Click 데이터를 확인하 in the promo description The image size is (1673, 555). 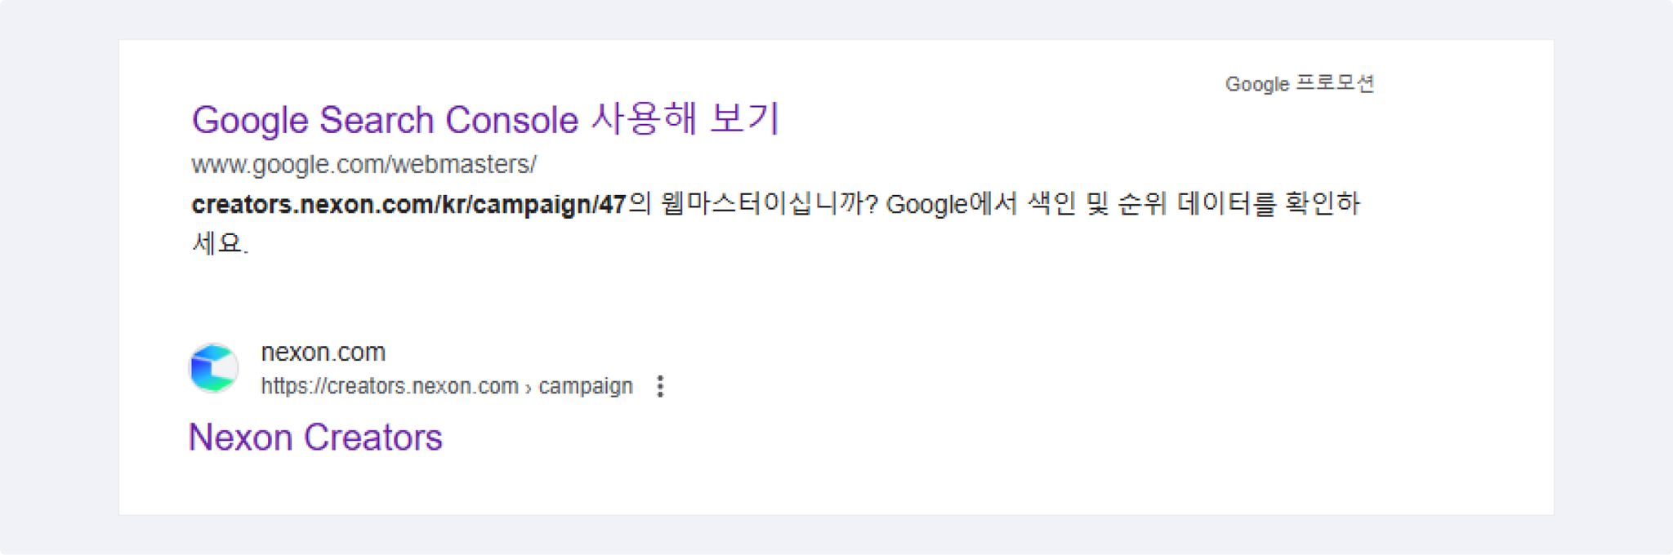point(1268,203)
